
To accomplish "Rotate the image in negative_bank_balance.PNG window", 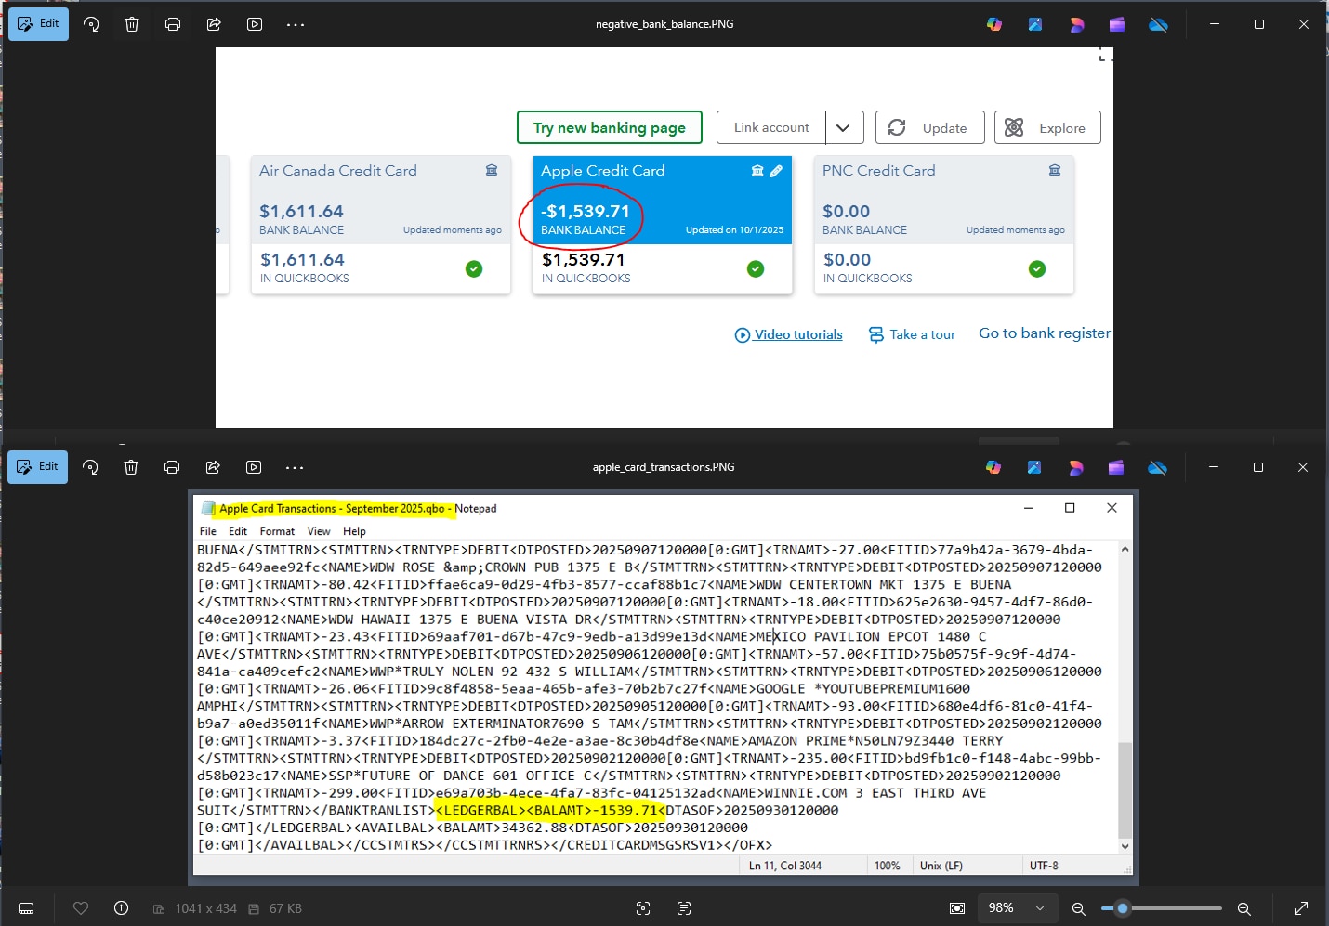I will click(x=91, y=24).
